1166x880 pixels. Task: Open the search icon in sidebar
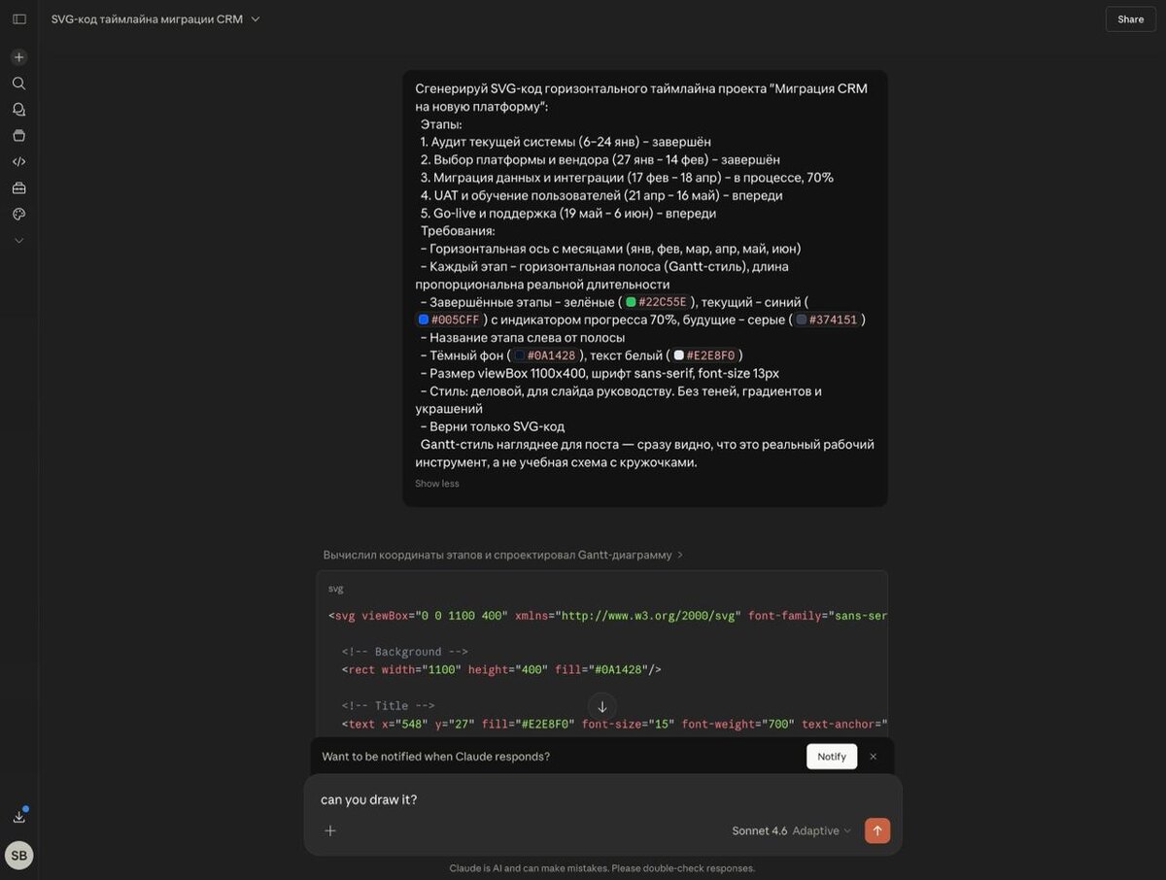tap(18, 84)
